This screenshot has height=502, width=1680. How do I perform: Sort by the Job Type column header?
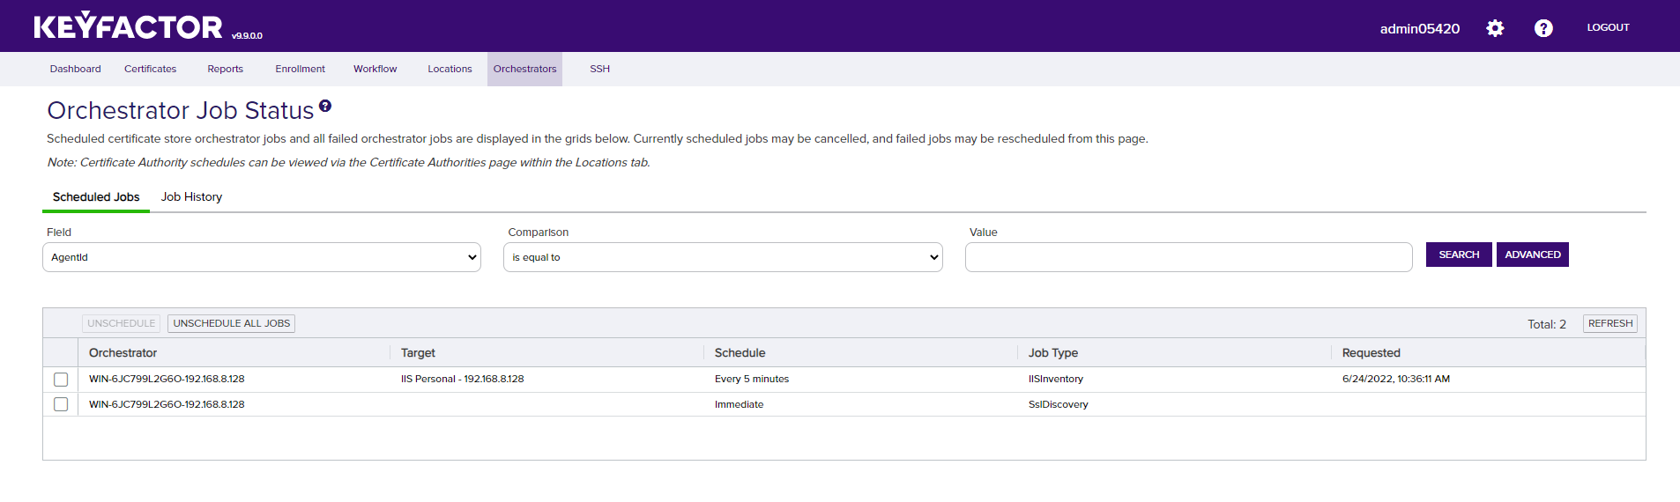point(1052,352)
